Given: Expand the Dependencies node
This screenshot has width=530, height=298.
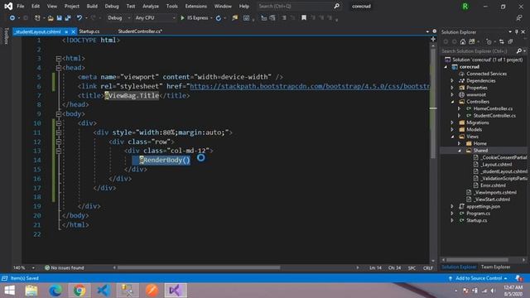Looking at the screenshot, I should point(452,81).
